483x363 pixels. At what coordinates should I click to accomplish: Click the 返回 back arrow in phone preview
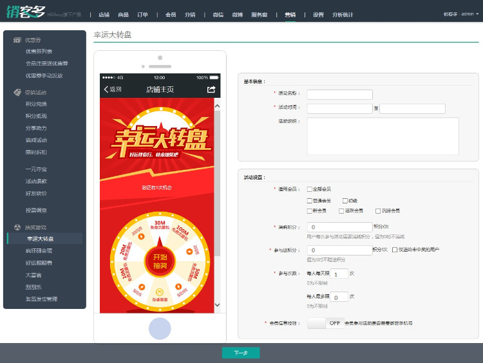coord(106,89)
